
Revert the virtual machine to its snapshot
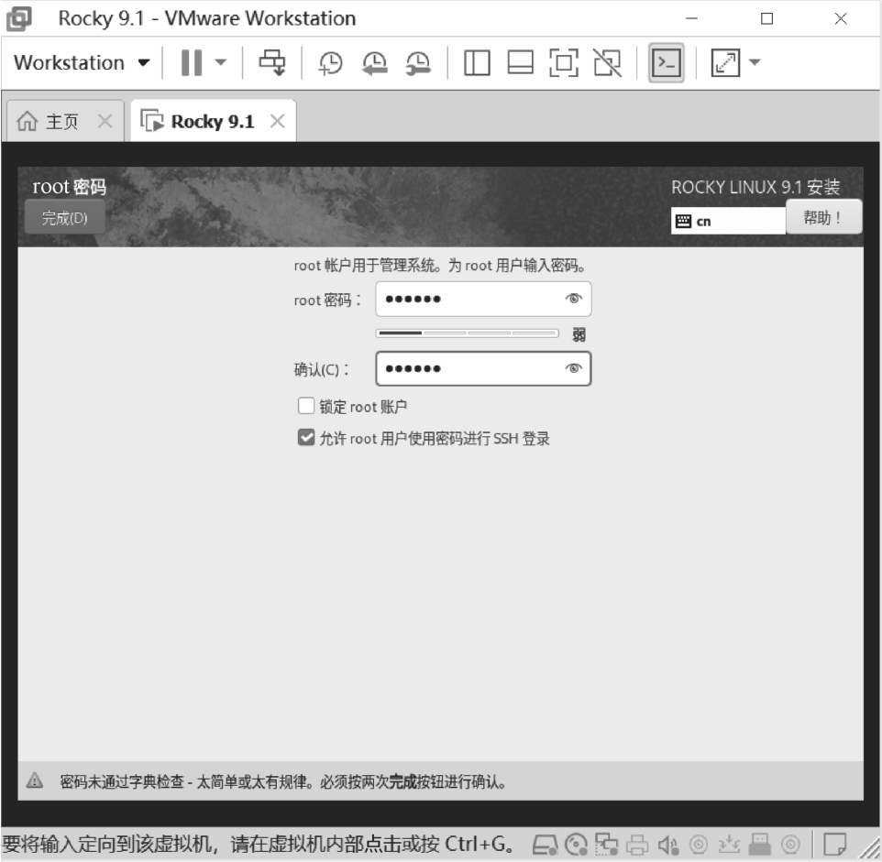(374, 63)
